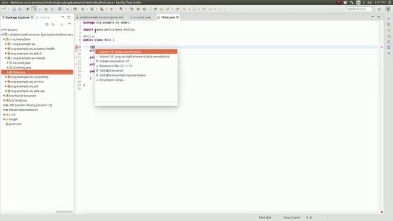
Task: Open the Run button dropdown arrow
Action: (96, 9)
